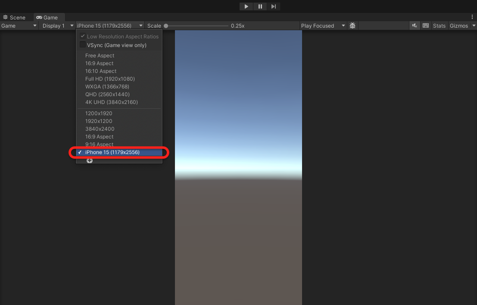Click the Step frame button
Screen dimensions: 477x305
coord(274,6)
